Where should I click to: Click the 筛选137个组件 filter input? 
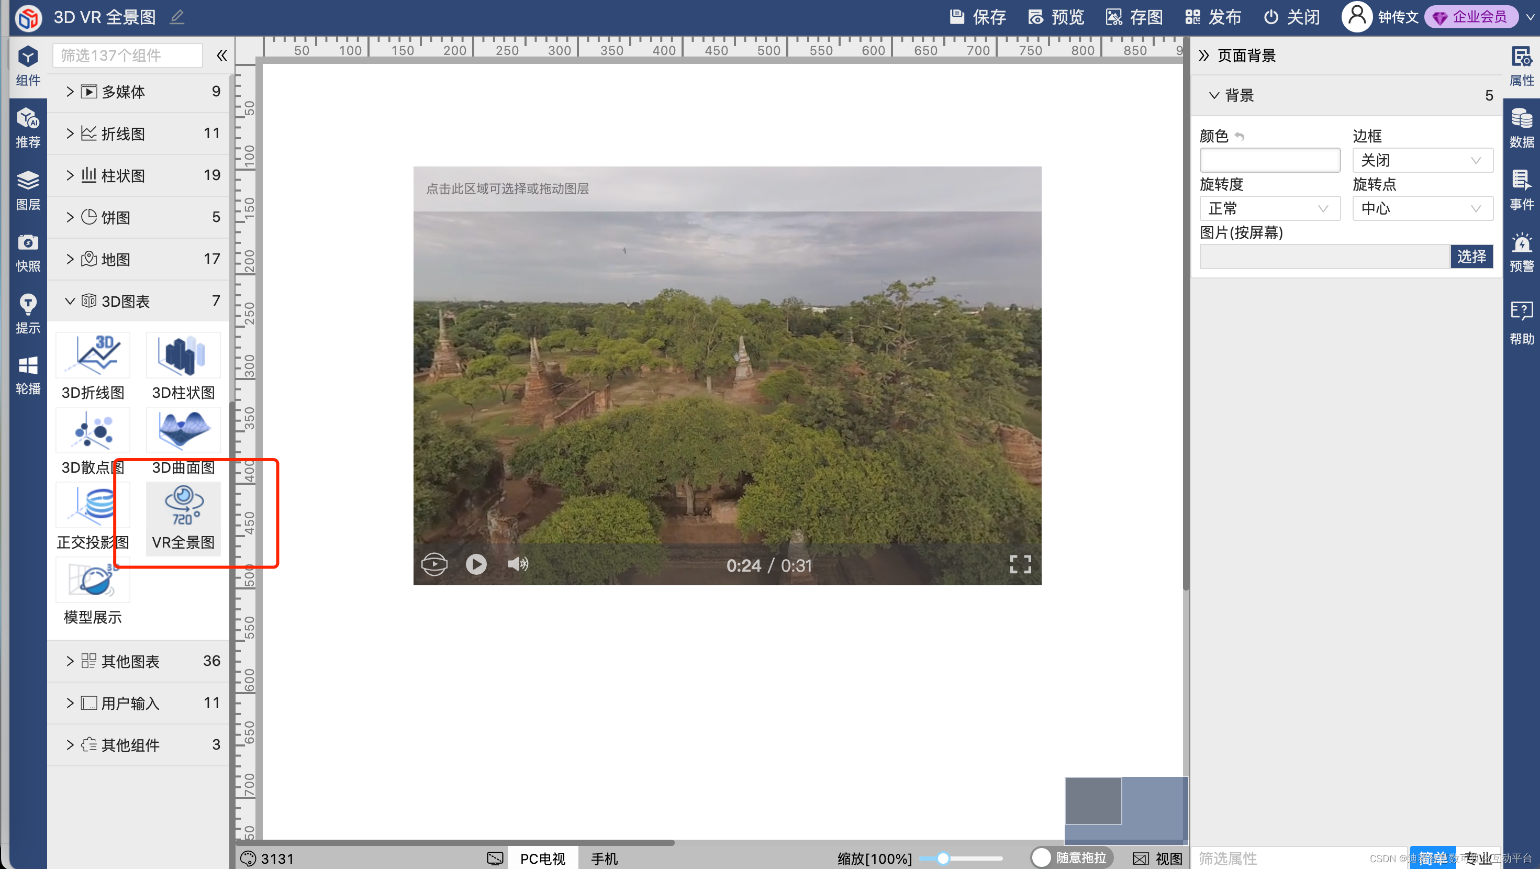pyautogui.click(x=127, y=55)
